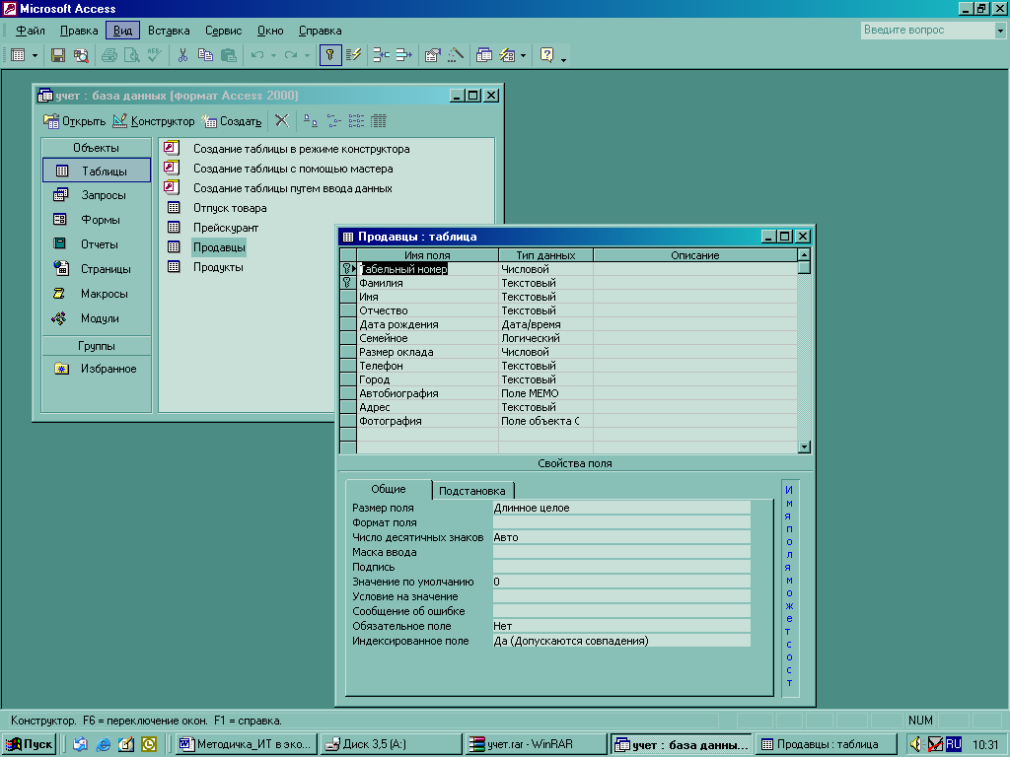Image resolution: width=1010 pixels, height=757 pixels.
Task: Click the Insert Rows toolbar icon
Action: [x=382, y=55]
